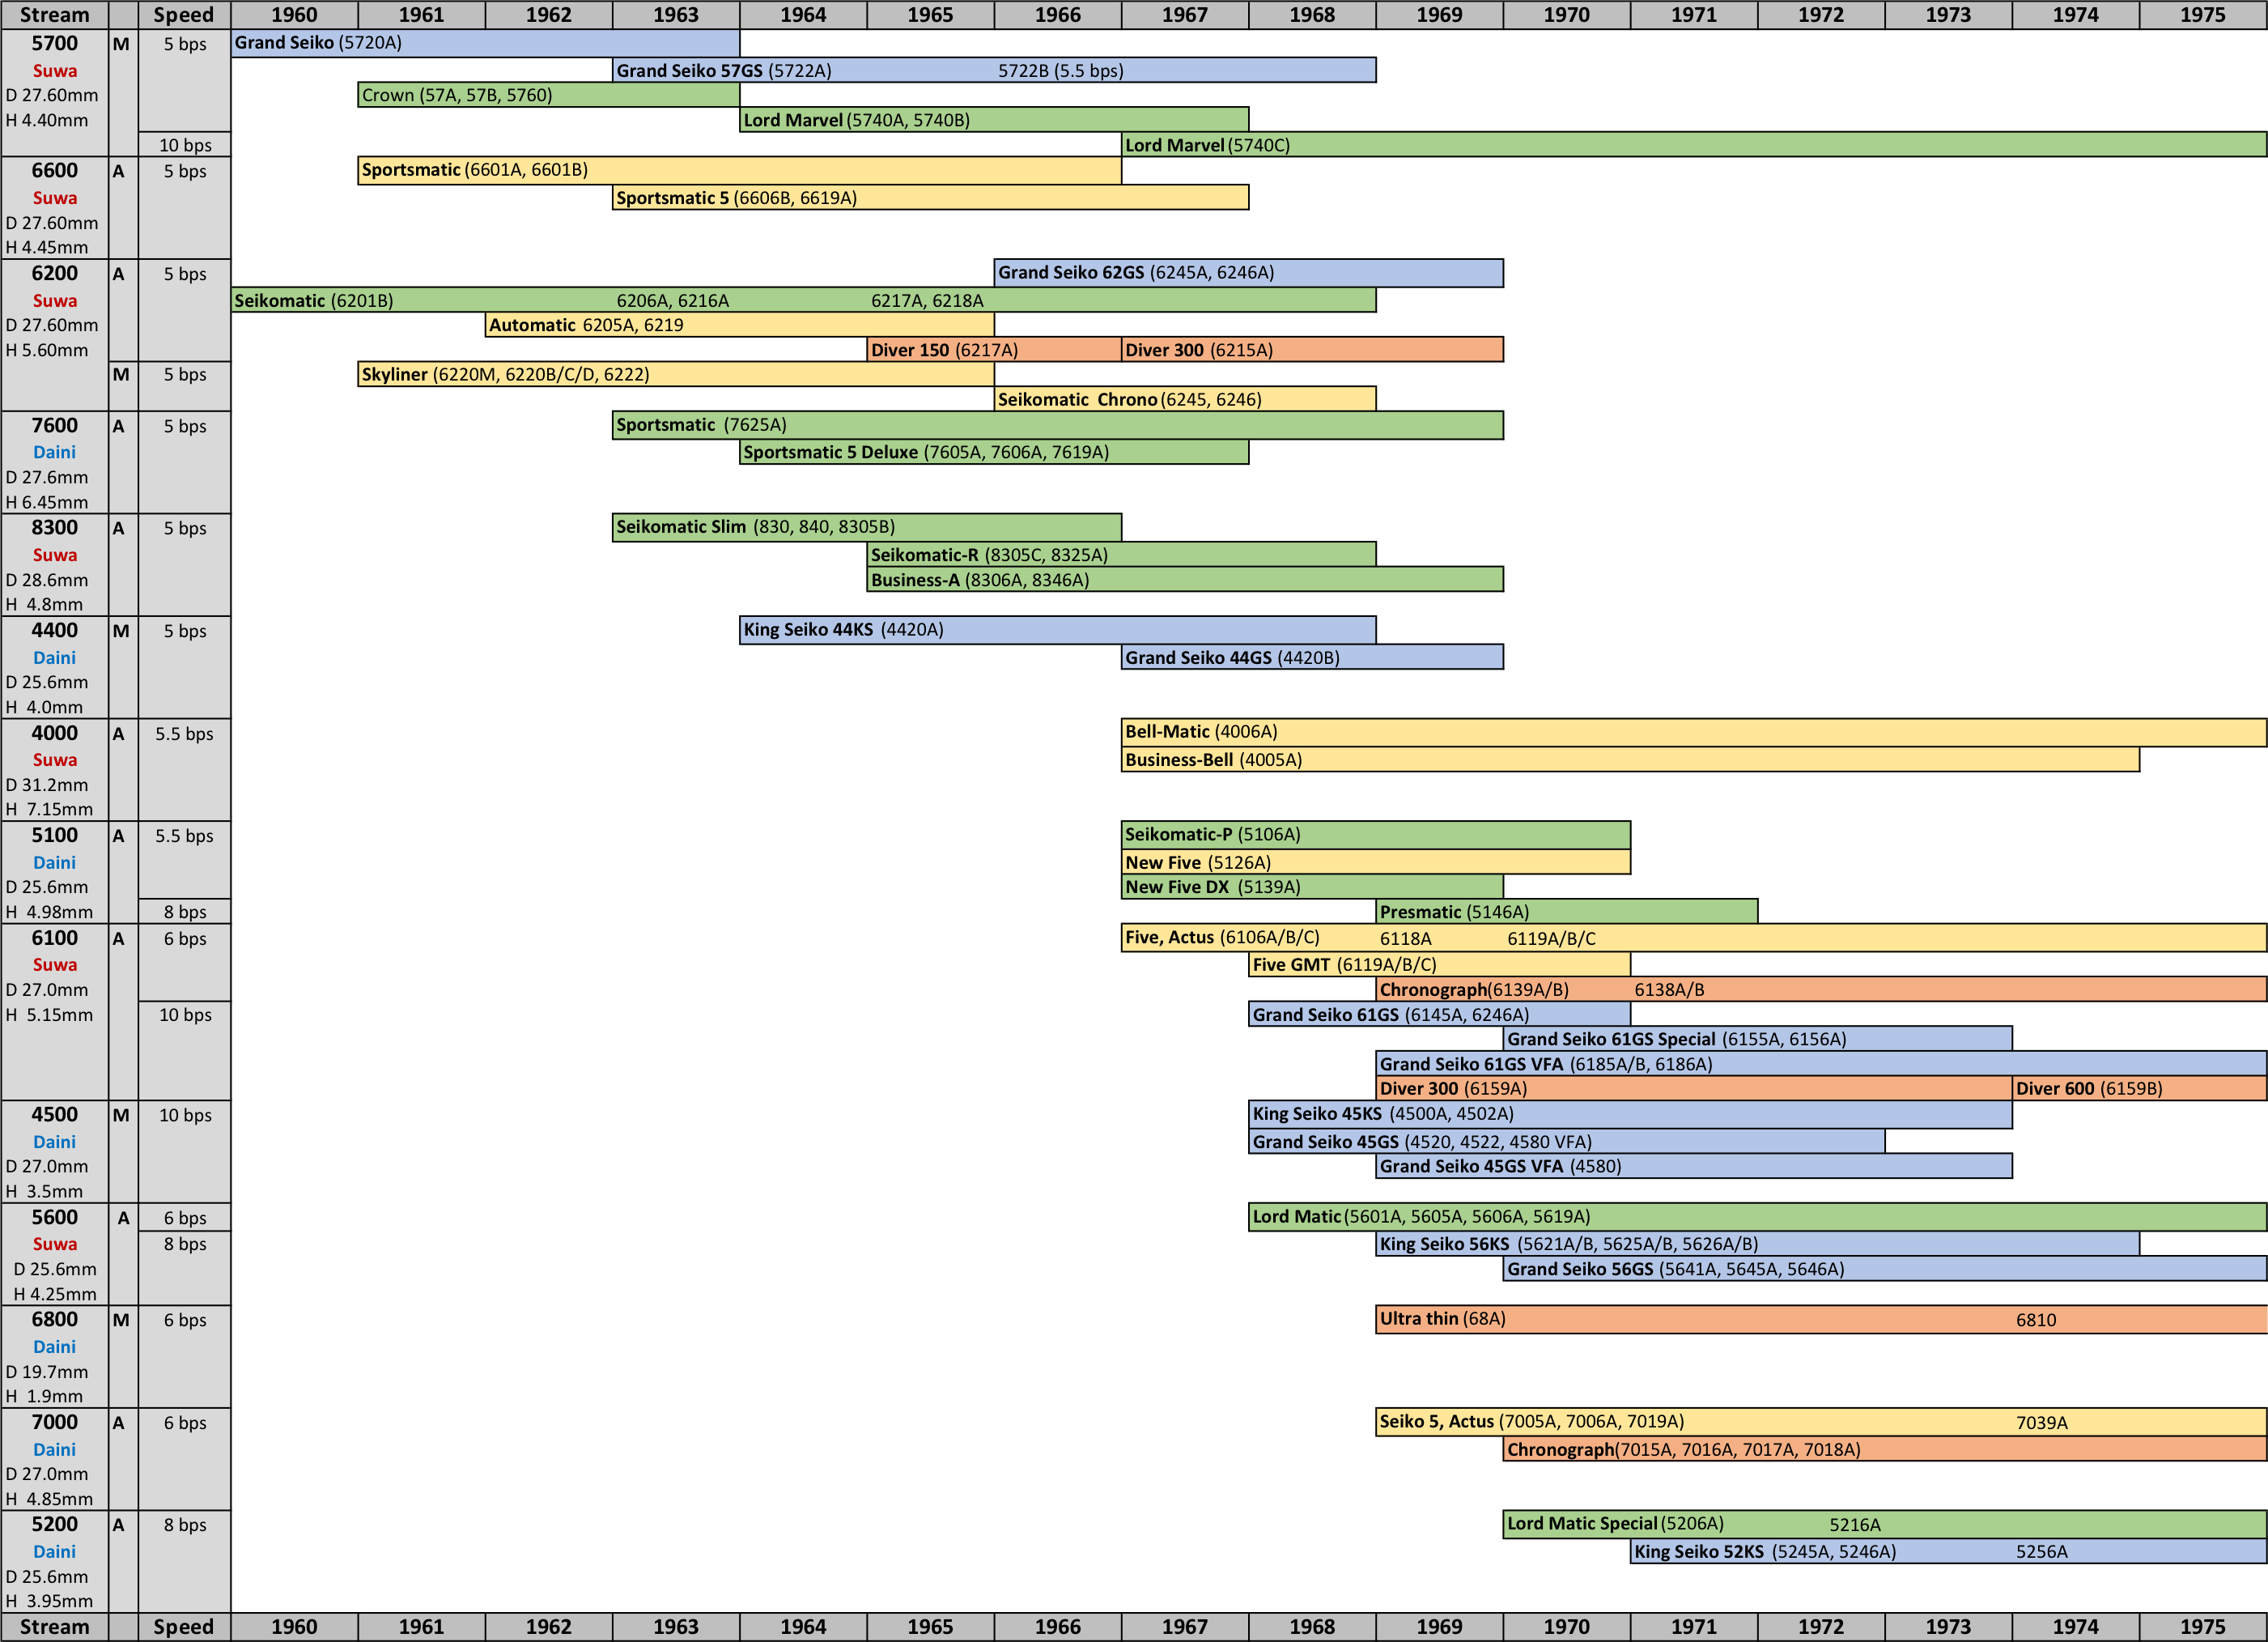Click the Lord Marvel (5740C) bar
This screenshot has width=2268, height=1642.
click(1694, 145)
